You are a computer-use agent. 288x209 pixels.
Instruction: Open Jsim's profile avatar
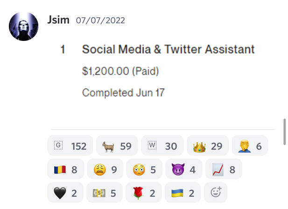(x=23, y=27)
